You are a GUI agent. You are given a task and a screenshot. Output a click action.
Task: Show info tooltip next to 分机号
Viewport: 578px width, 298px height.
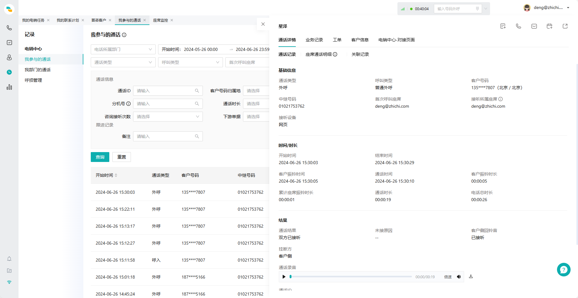128,104
